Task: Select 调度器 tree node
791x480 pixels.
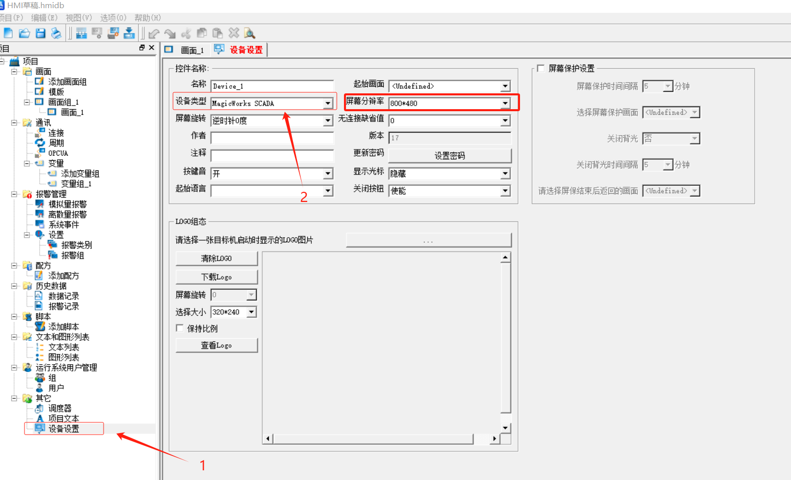Action: [60, 408]
